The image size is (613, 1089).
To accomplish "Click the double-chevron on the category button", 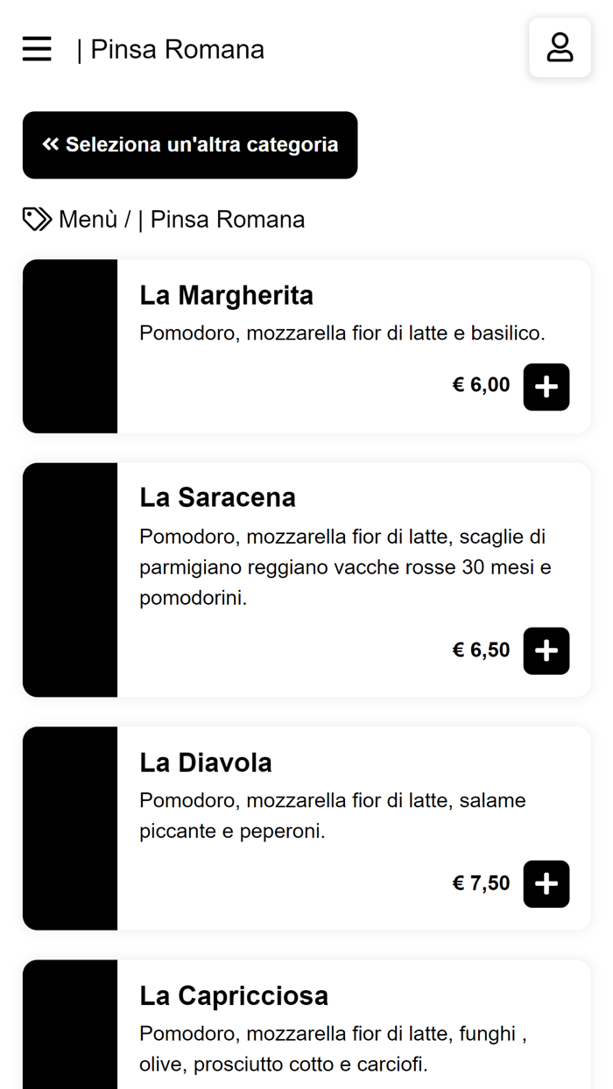I will (x=50, y=144).
